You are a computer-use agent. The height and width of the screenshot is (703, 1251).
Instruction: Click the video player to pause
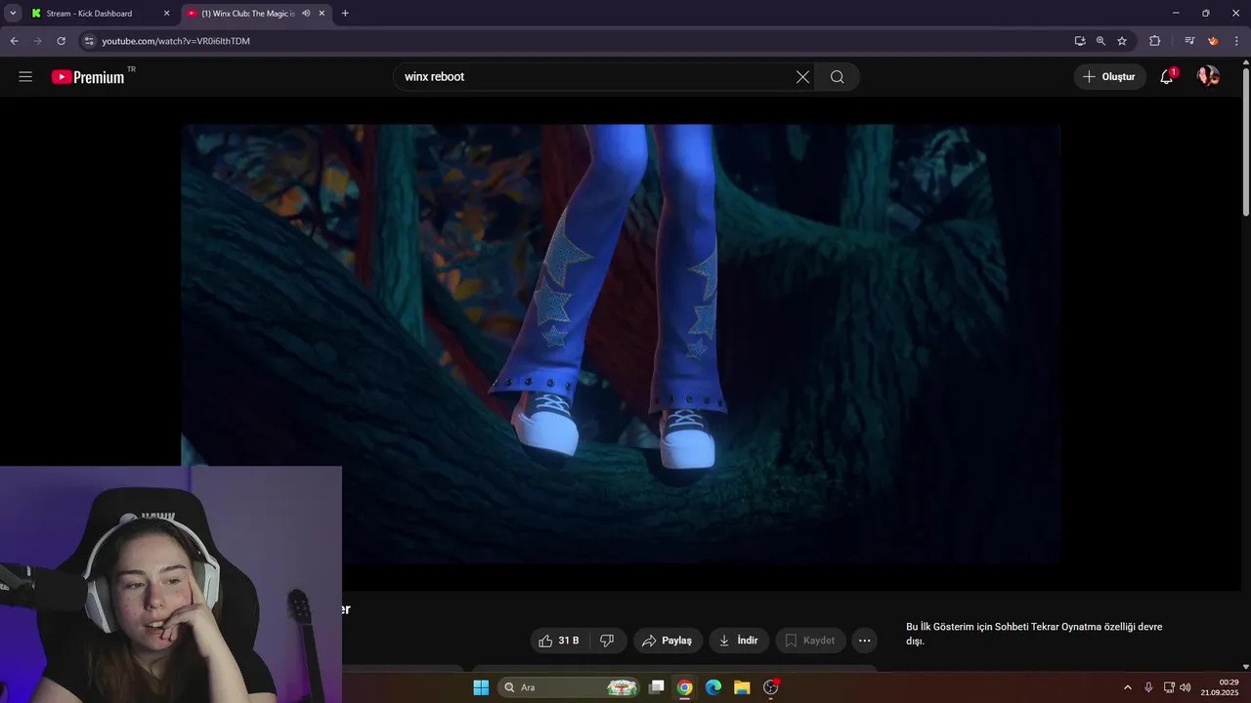(x=621, y=344)
